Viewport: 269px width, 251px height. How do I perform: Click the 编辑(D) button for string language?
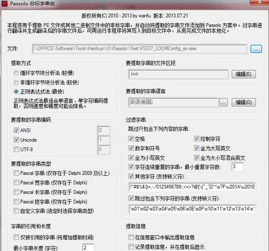pyautogui.click(x=244, y=103)
